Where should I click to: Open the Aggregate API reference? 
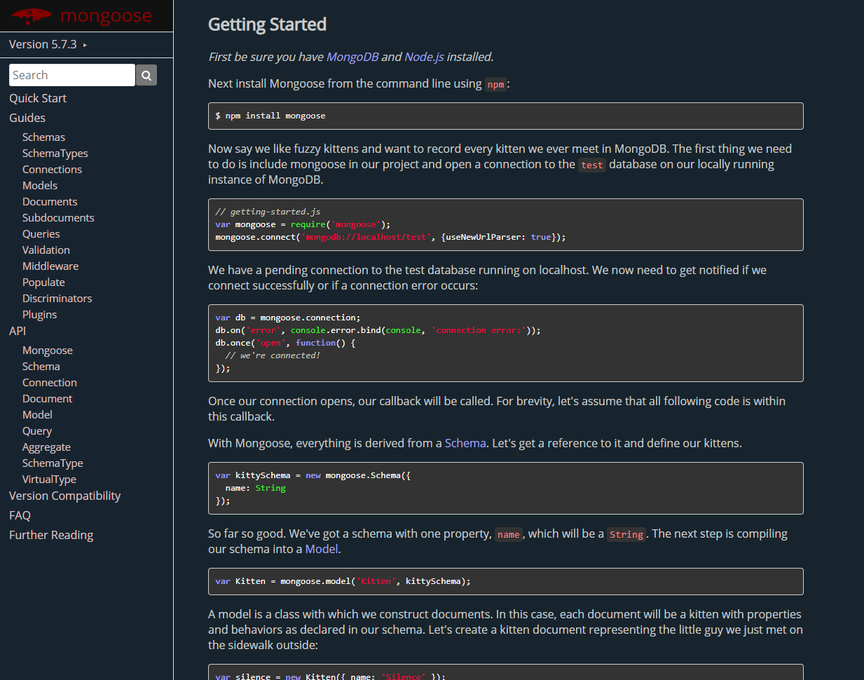(x=46, y=447)
